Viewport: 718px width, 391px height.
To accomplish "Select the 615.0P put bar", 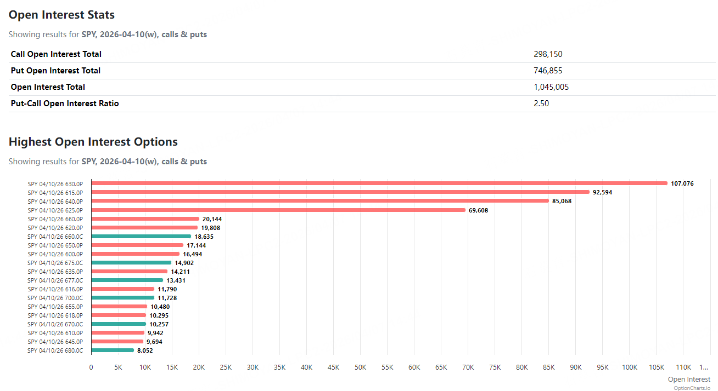I will click(340, 192).
